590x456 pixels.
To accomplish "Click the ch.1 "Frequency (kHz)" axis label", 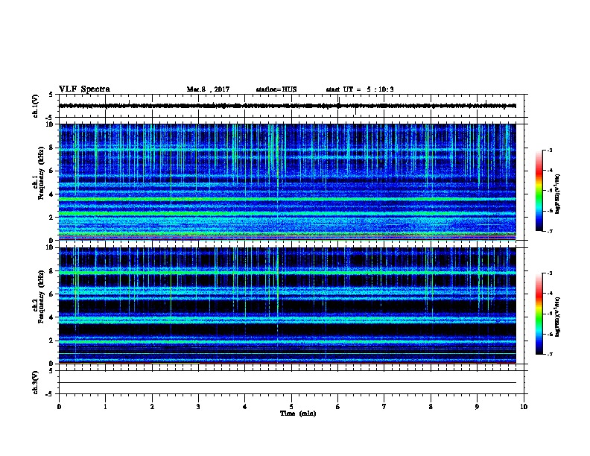I will 40,173.
